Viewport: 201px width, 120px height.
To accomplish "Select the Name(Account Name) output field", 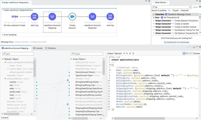I will [x=88, y=72].
